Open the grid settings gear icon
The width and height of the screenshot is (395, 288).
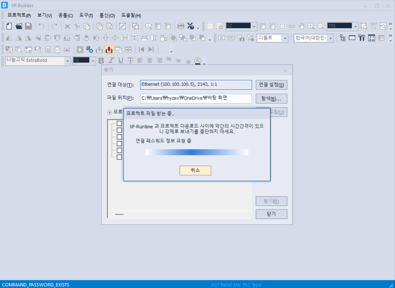219,26
